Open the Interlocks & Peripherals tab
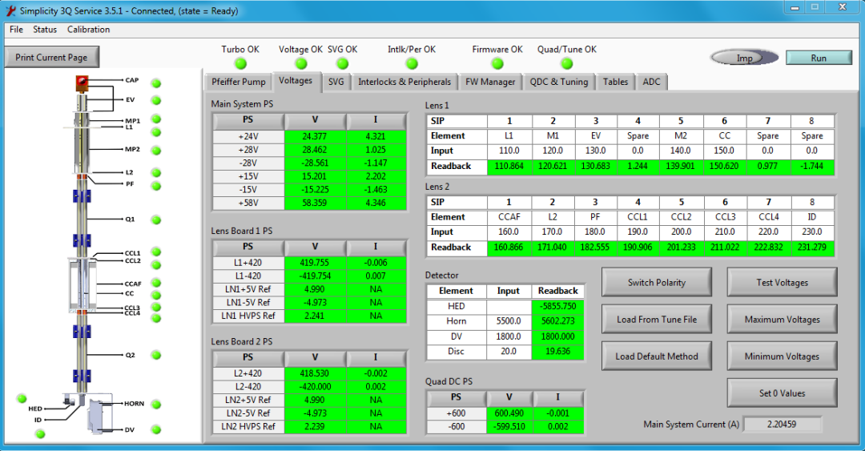 click(404, 82)
